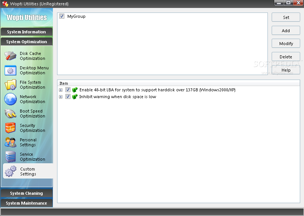Toggle the Inhibit low disk space warning checkbox

68,97
